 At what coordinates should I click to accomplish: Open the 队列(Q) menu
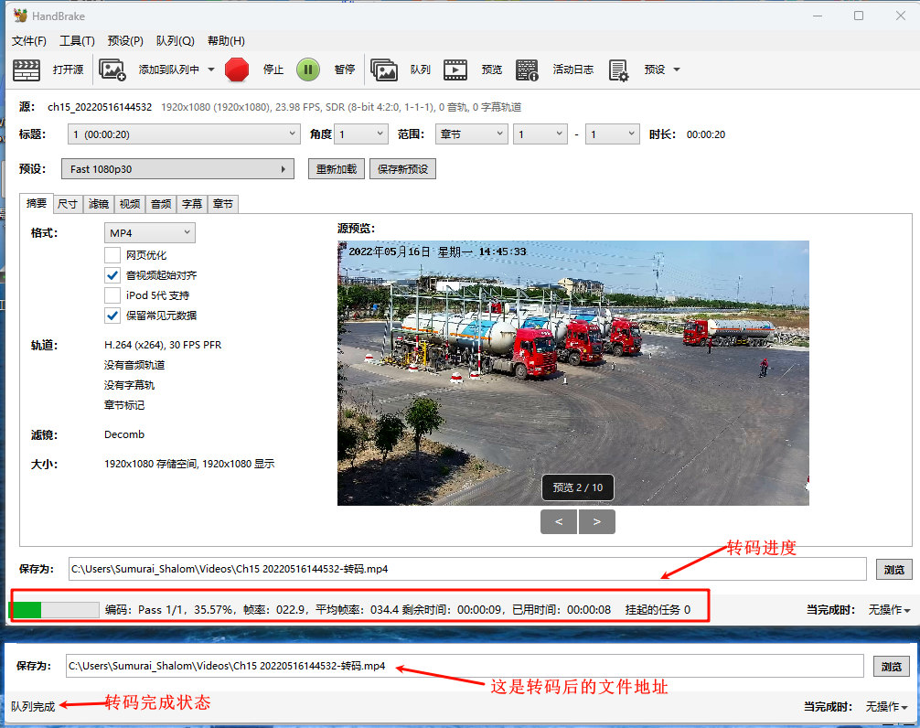coord(175,40)
